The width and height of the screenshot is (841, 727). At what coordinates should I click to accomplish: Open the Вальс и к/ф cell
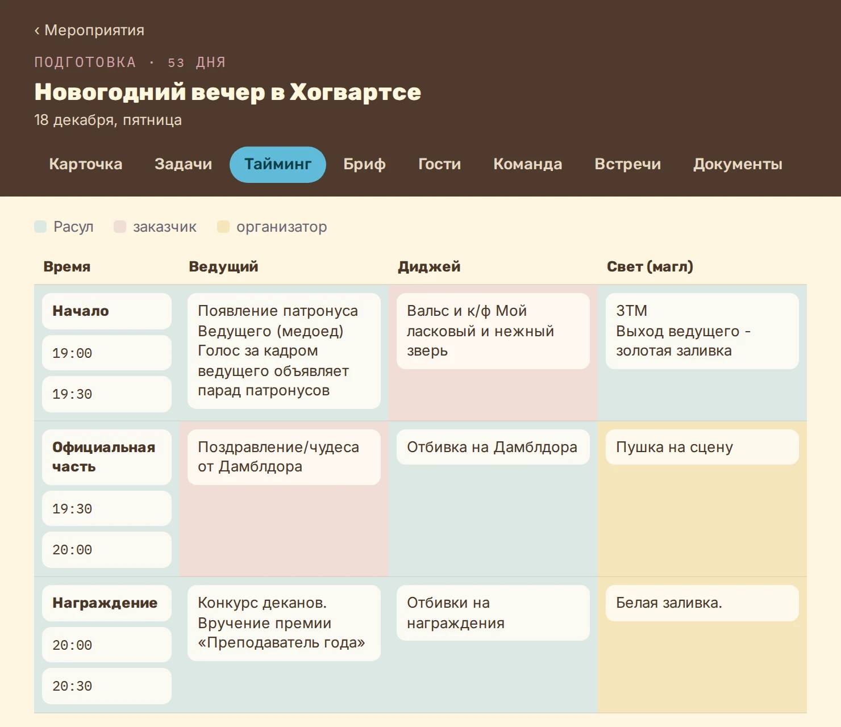pyautogui.click(x=493, y=331)
